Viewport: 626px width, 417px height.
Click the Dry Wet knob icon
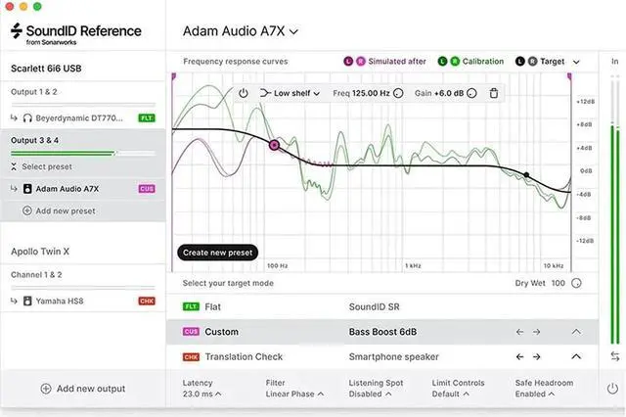(576, 283)
